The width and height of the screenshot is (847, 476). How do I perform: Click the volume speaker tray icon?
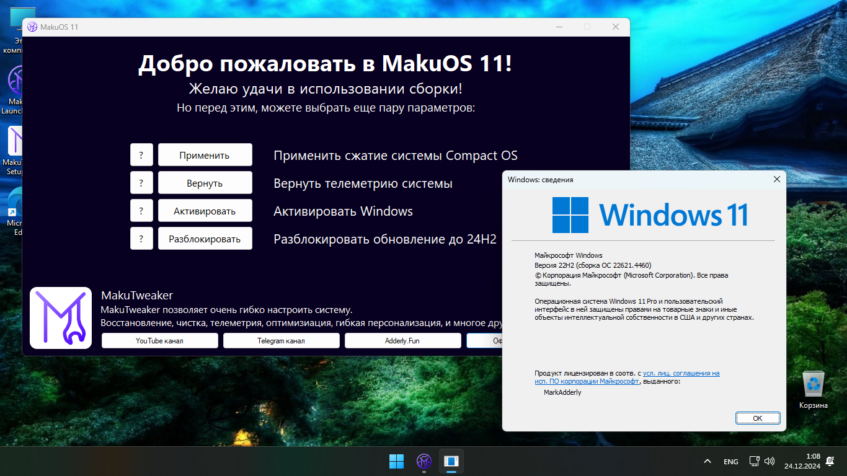[769, 461]
